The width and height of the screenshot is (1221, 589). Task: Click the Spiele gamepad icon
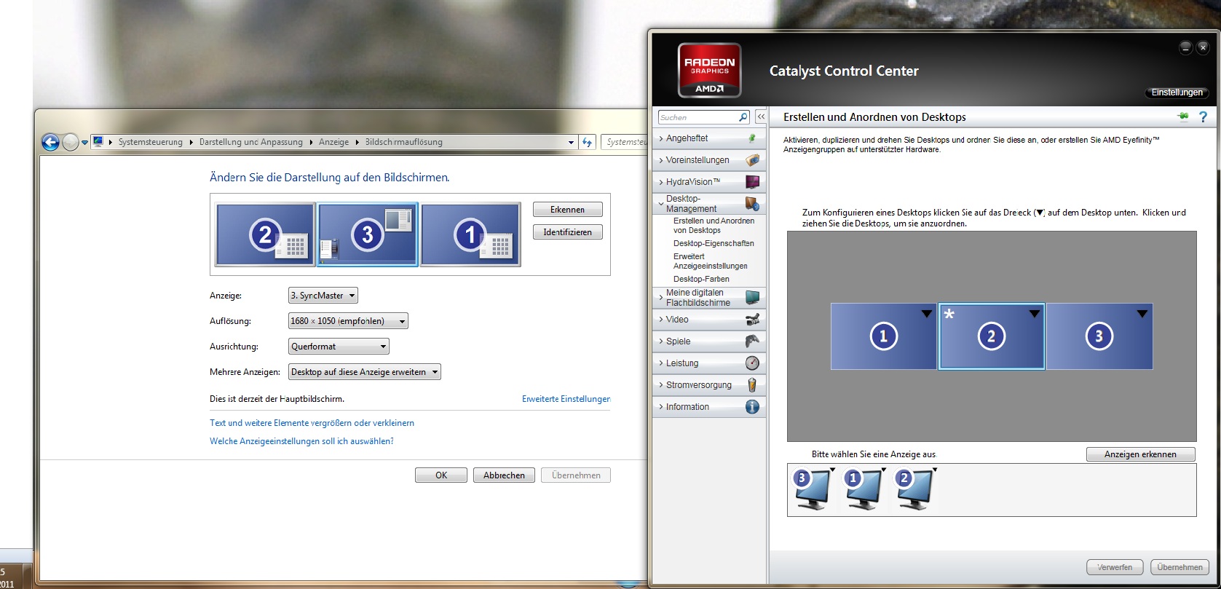(753, 341)
